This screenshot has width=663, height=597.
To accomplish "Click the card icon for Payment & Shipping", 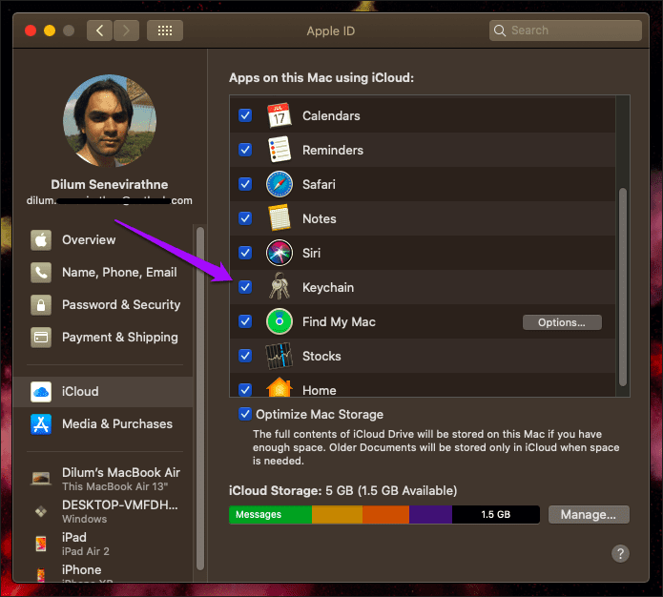I will 41,338.
